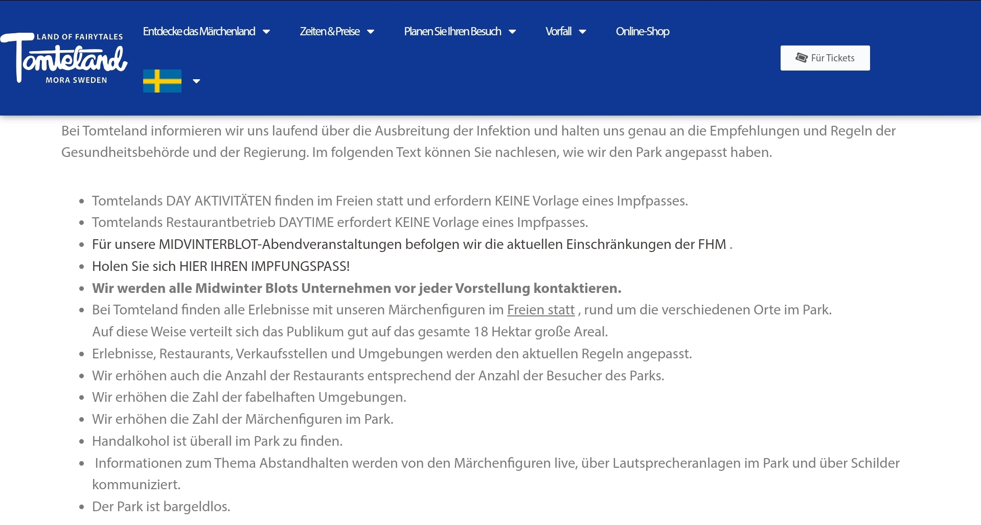Click the Tomteland Land of Fairytales logo
This screenshot has width=981, height=525.
(64, 58)
